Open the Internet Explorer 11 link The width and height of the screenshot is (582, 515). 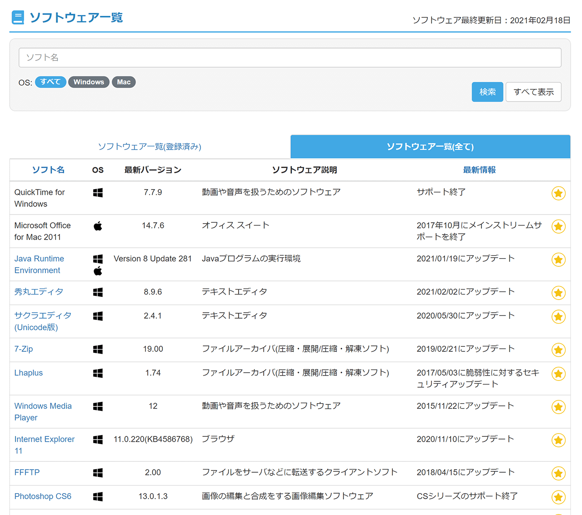[x=45, y=445]
